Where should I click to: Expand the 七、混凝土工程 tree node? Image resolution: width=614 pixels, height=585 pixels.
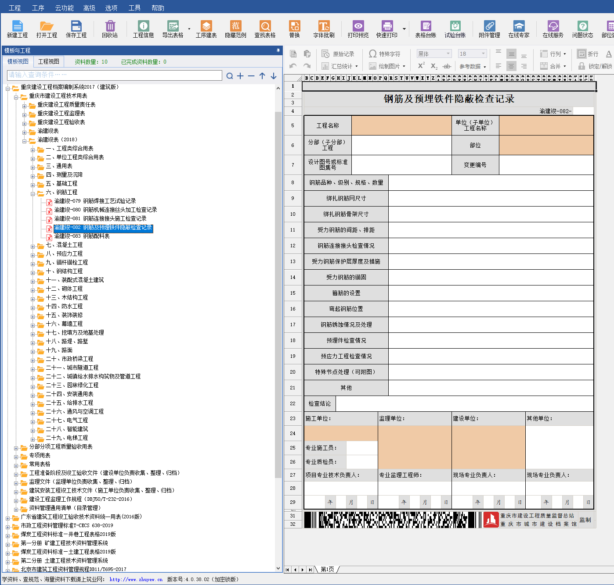[x=33, y=246]
